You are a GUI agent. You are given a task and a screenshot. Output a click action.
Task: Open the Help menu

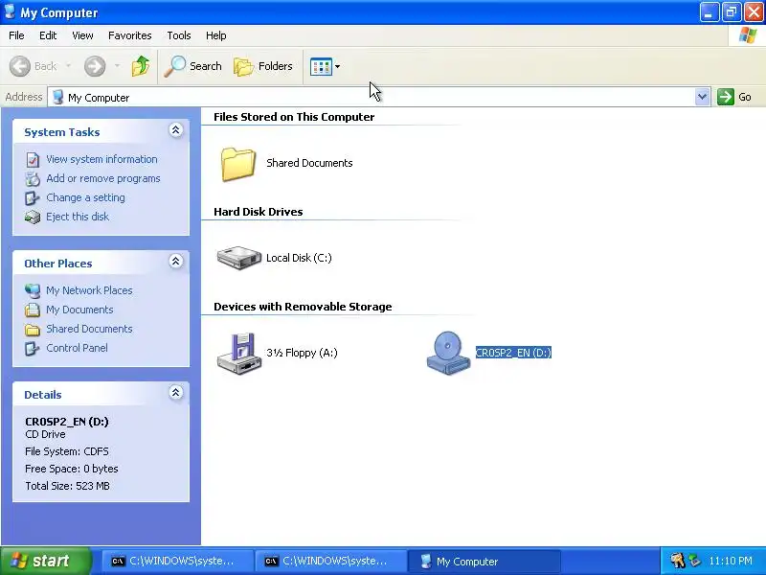[216, 35]
